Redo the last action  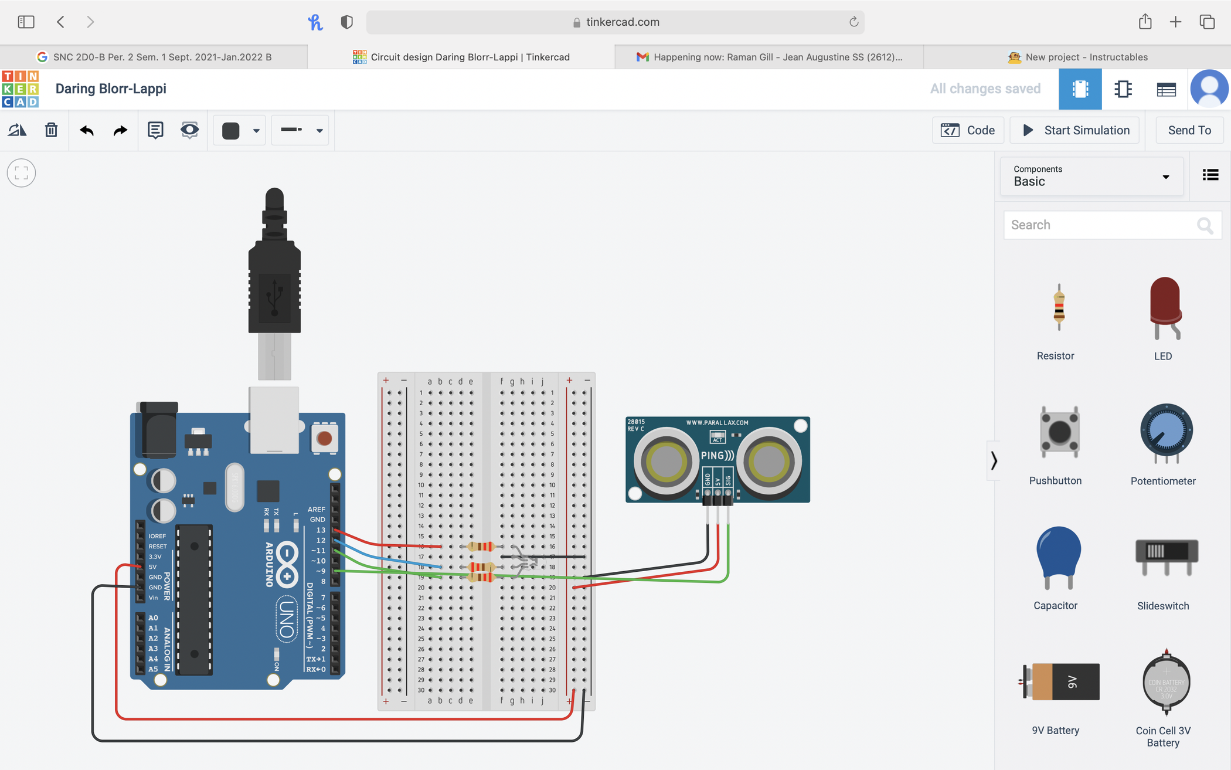(x=120, y=130)
